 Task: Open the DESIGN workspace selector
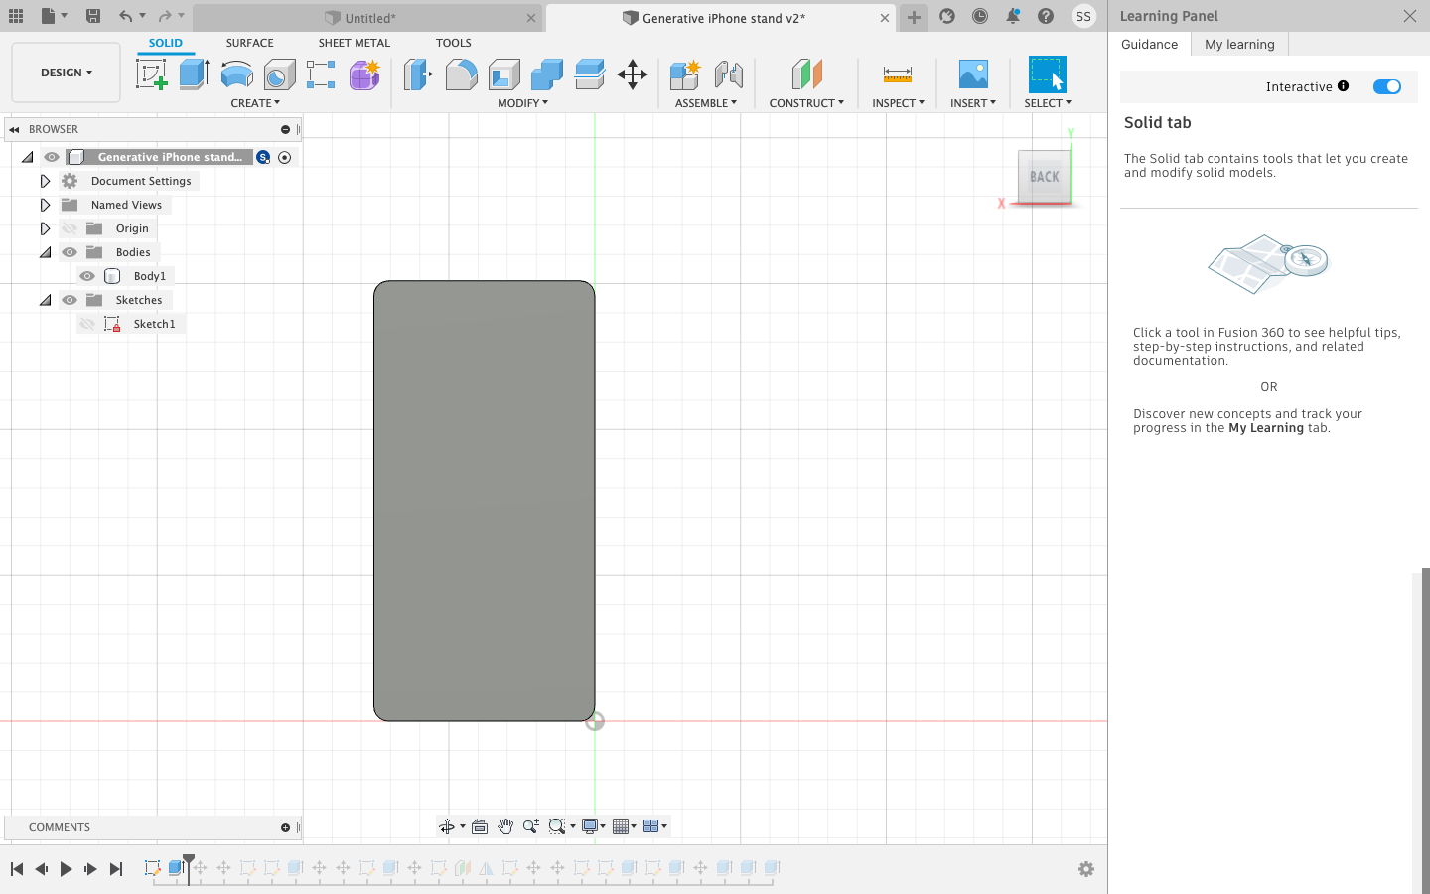[x=66, y=72]
